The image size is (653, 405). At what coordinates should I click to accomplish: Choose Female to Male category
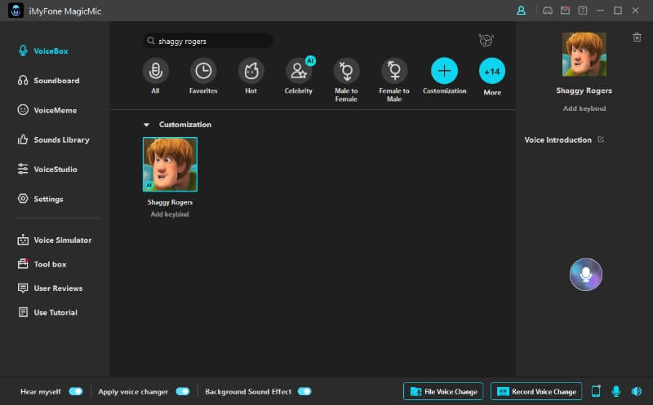point(394,71)
